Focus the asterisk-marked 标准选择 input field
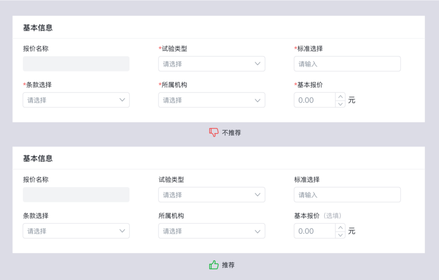Image resolution: width=439 pixels, height=280 pixels. (x=347, y=64)
